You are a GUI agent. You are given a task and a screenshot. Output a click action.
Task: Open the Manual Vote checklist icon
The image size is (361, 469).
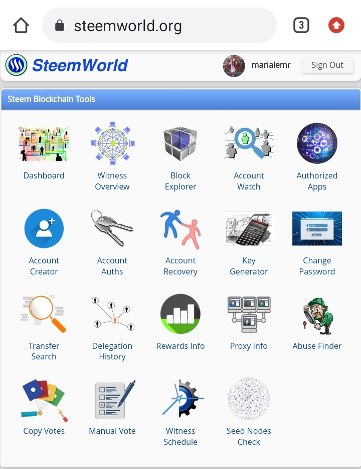click(x=115, y=400)
